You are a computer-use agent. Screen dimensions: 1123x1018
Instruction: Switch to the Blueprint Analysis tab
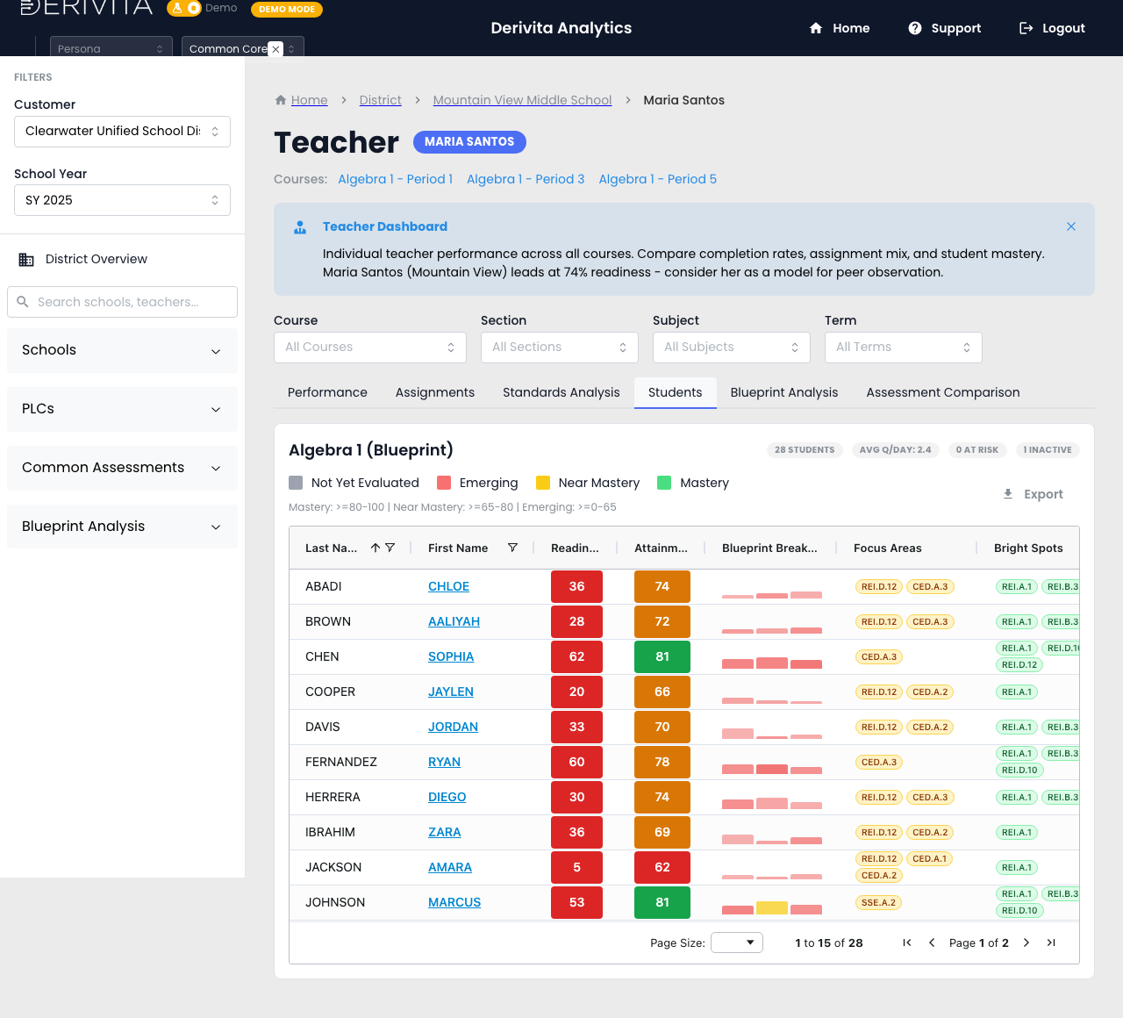784,392
